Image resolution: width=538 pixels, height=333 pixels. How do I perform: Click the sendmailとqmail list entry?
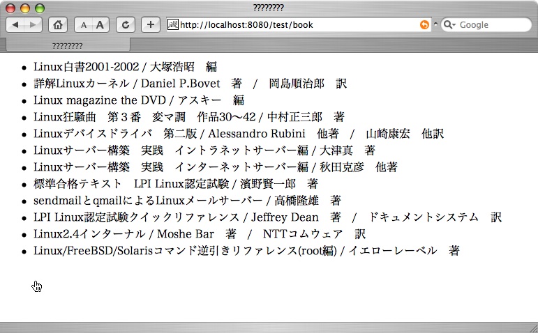[187, 201]
